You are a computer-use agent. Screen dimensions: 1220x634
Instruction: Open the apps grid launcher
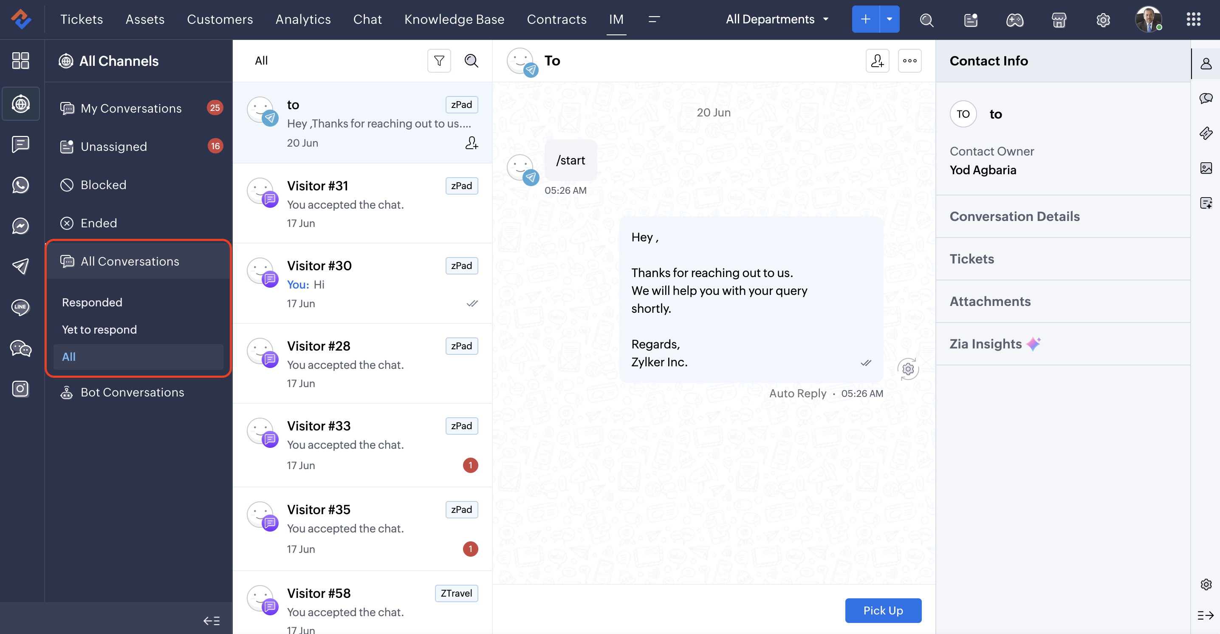(1194, 20)
